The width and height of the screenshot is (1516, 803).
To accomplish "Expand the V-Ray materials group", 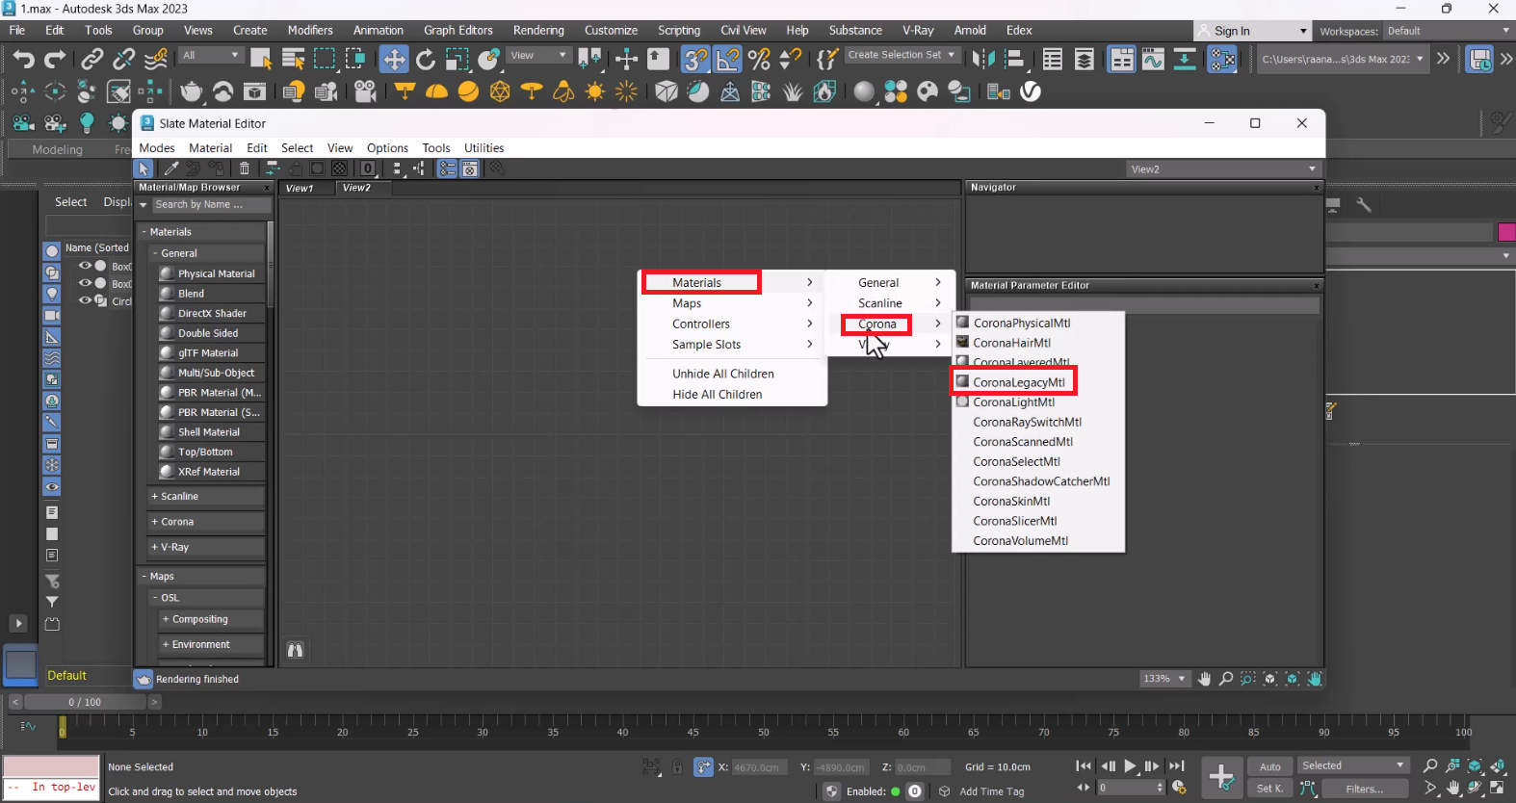I will [x=207, y=547].
